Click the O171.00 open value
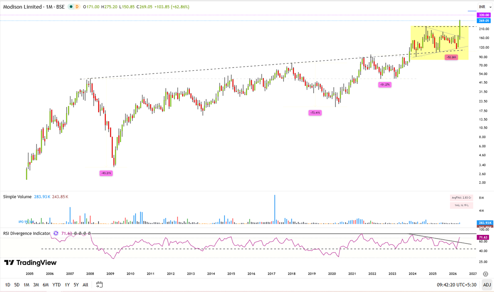This screenshot has width=494, height=292. (x=91, y=7)
